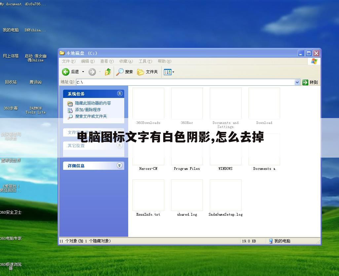Click the Windows logo beside the menu bar
Viewport: 339px width, 276px height.
tap(314, 61)
